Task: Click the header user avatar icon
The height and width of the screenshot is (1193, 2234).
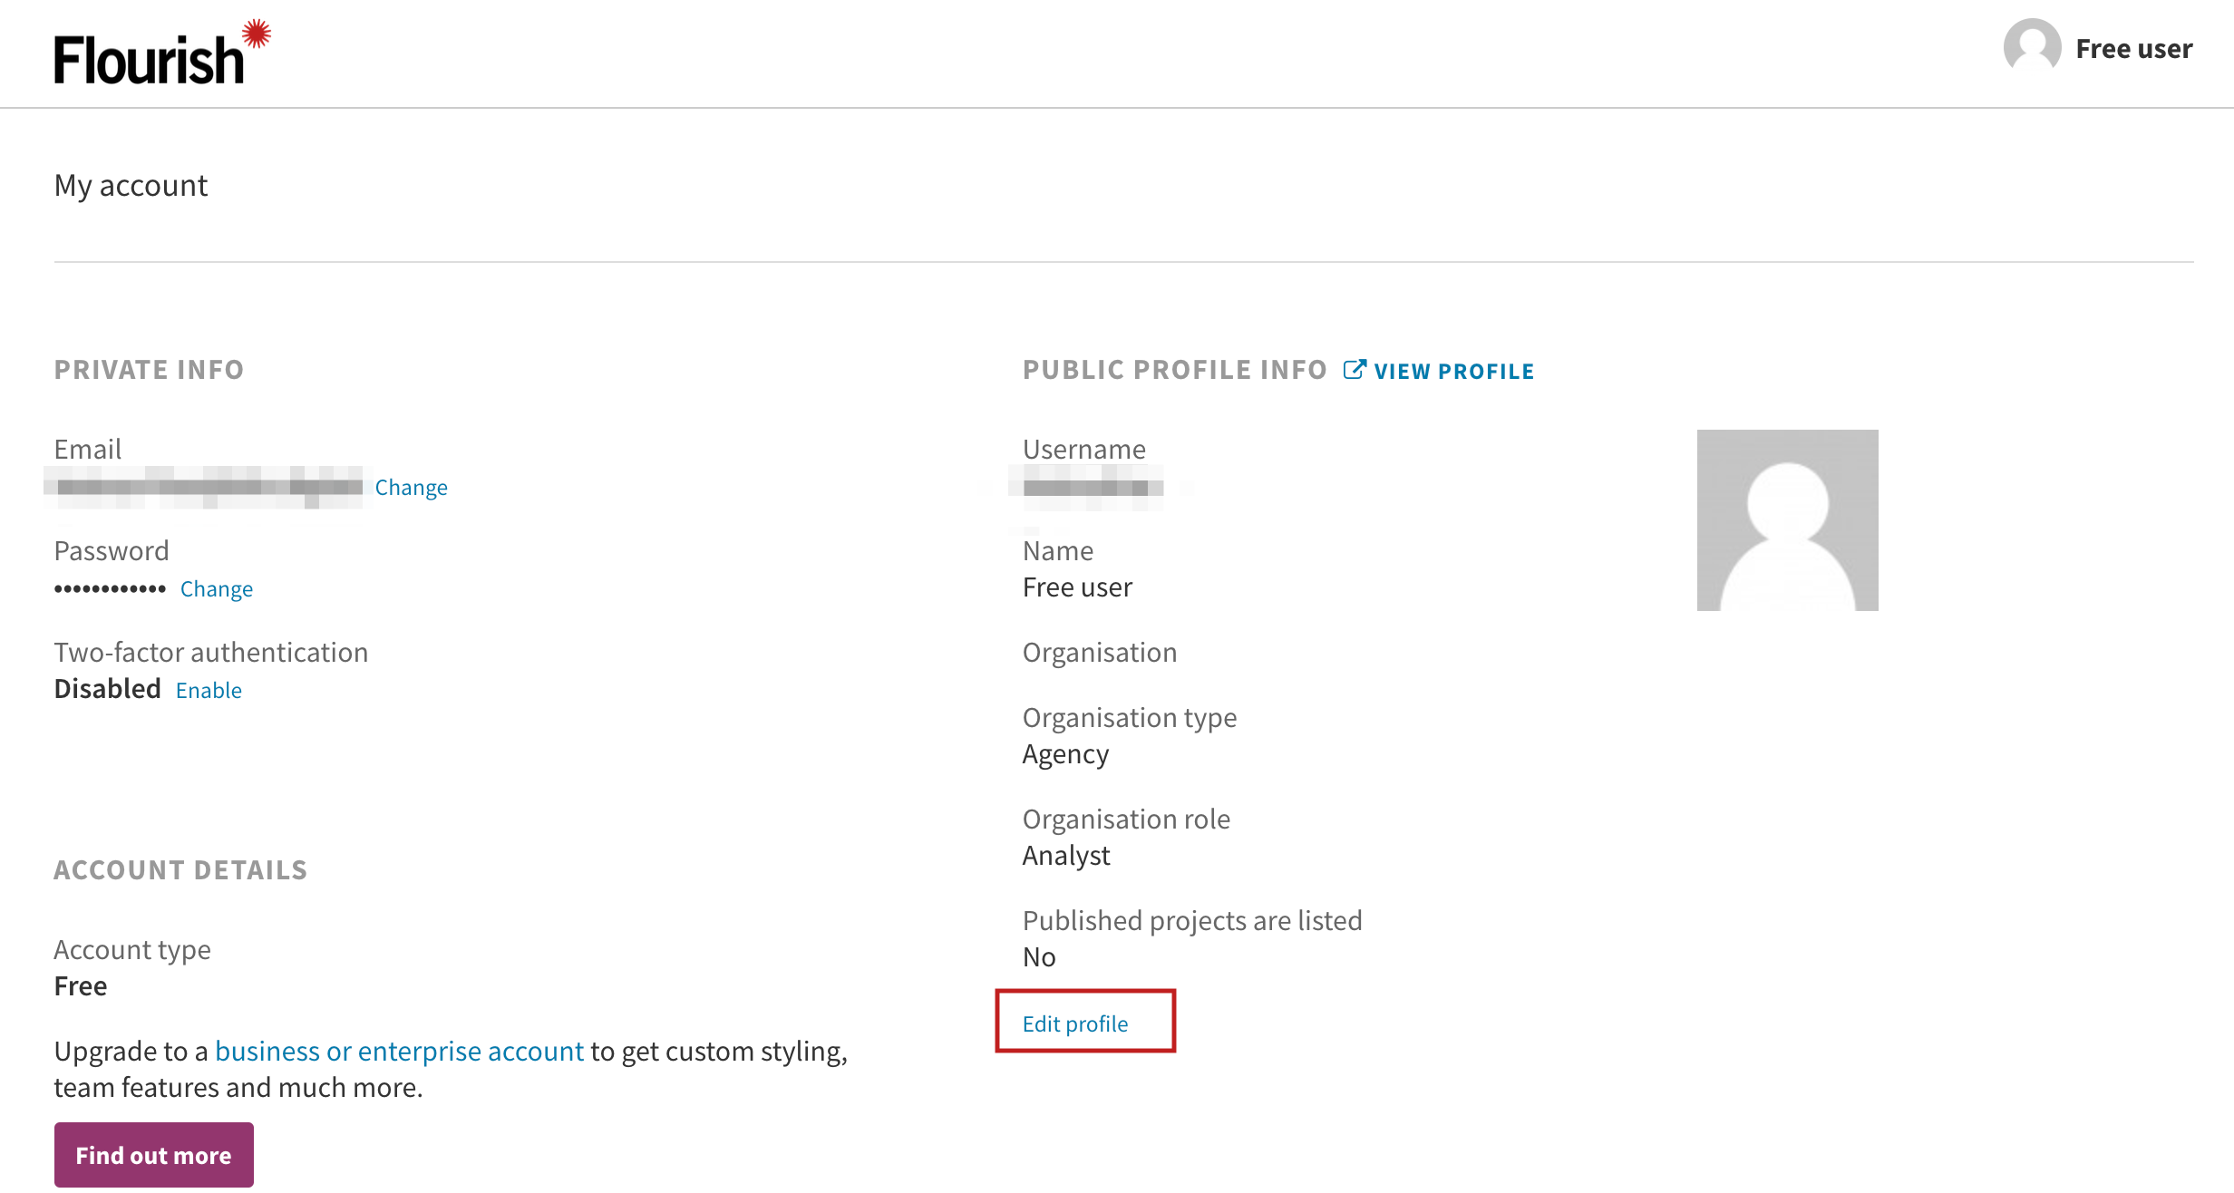Action: pos(2032,46)
